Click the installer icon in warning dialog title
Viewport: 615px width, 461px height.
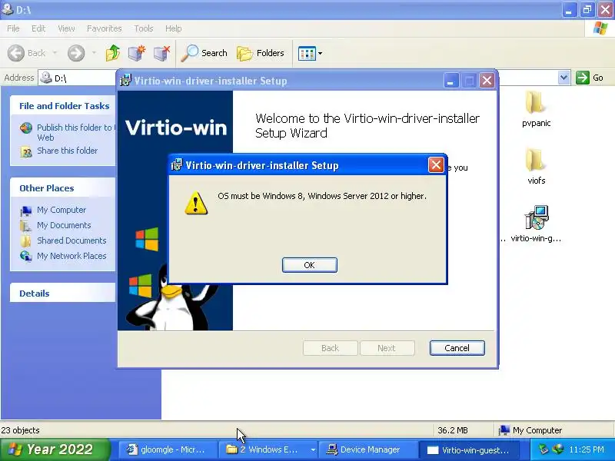point(177,164)
